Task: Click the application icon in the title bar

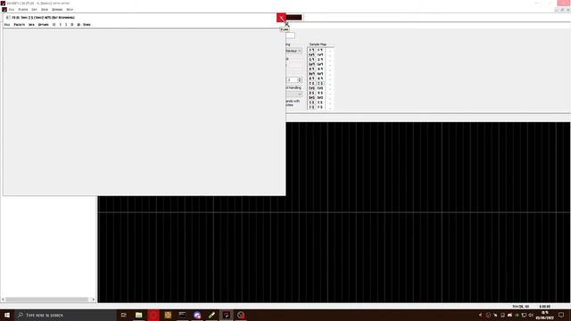Action: click(x=3, y=3)
